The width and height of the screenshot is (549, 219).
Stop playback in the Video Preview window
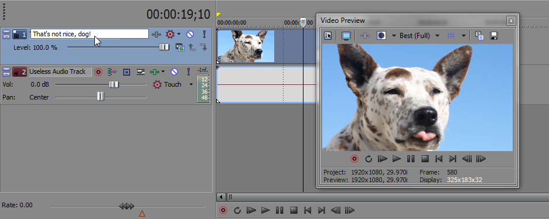coord(425,159)
